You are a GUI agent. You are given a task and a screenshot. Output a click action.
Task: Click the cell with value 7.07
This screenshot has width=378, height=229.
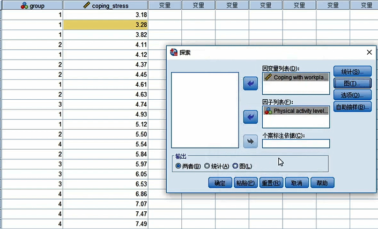click(106, 204)
